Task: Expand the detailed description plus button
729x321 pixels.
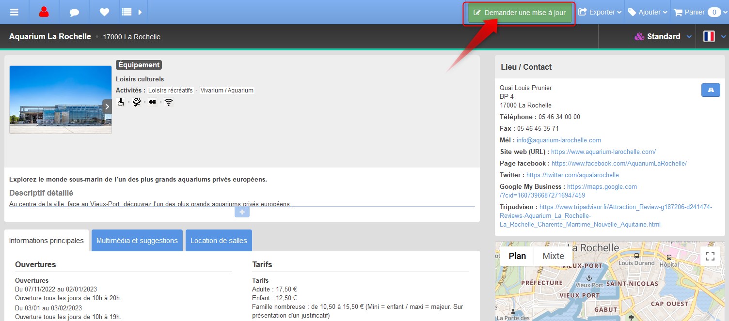Action: point(242,212)
